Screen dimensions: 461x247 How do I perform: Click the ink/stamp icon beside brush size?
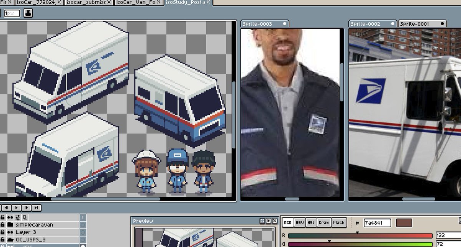(x=28, y=13)
